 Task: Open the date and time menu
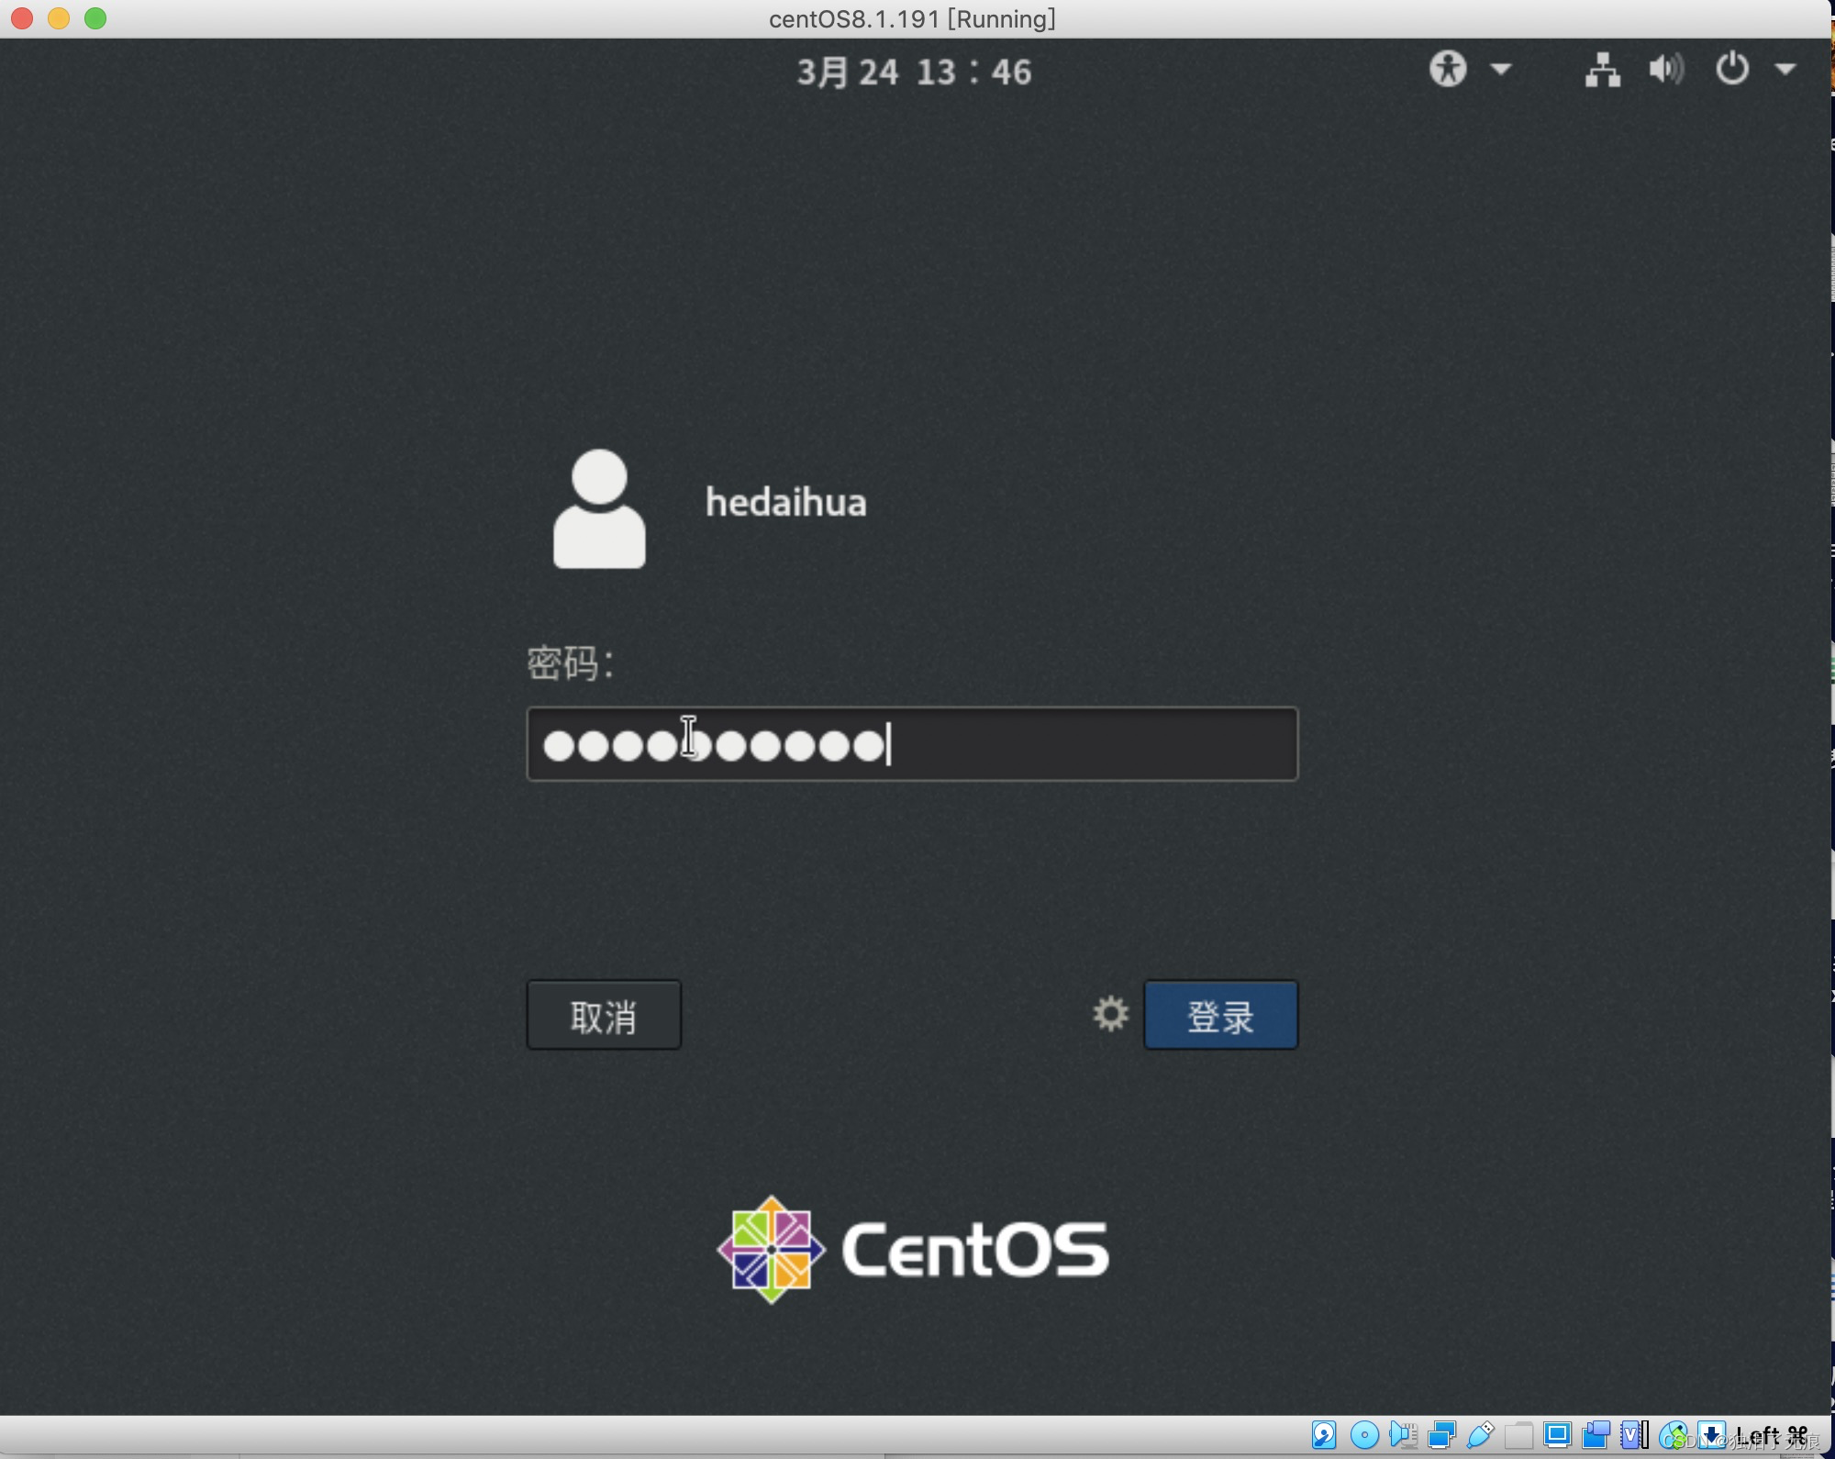pyautogui.click(x=914, y=72)
